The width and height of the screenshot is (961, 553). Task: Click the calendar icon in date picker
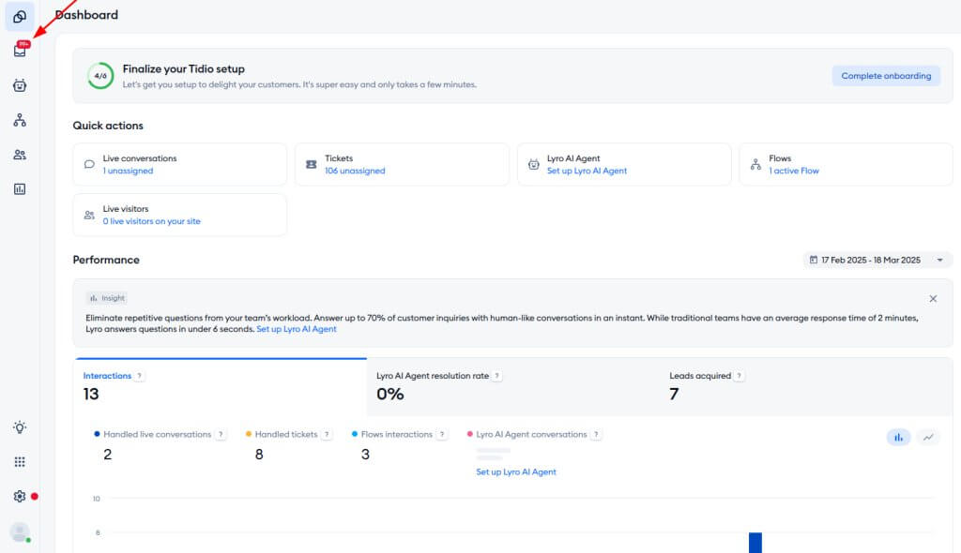pyautogui.click(x=814, y=260)
